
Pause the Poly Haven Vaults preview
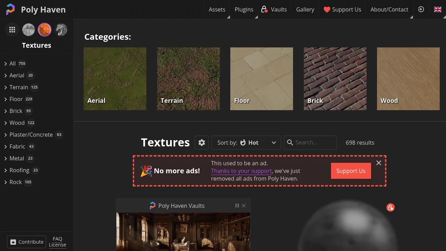tap(237, 205)
